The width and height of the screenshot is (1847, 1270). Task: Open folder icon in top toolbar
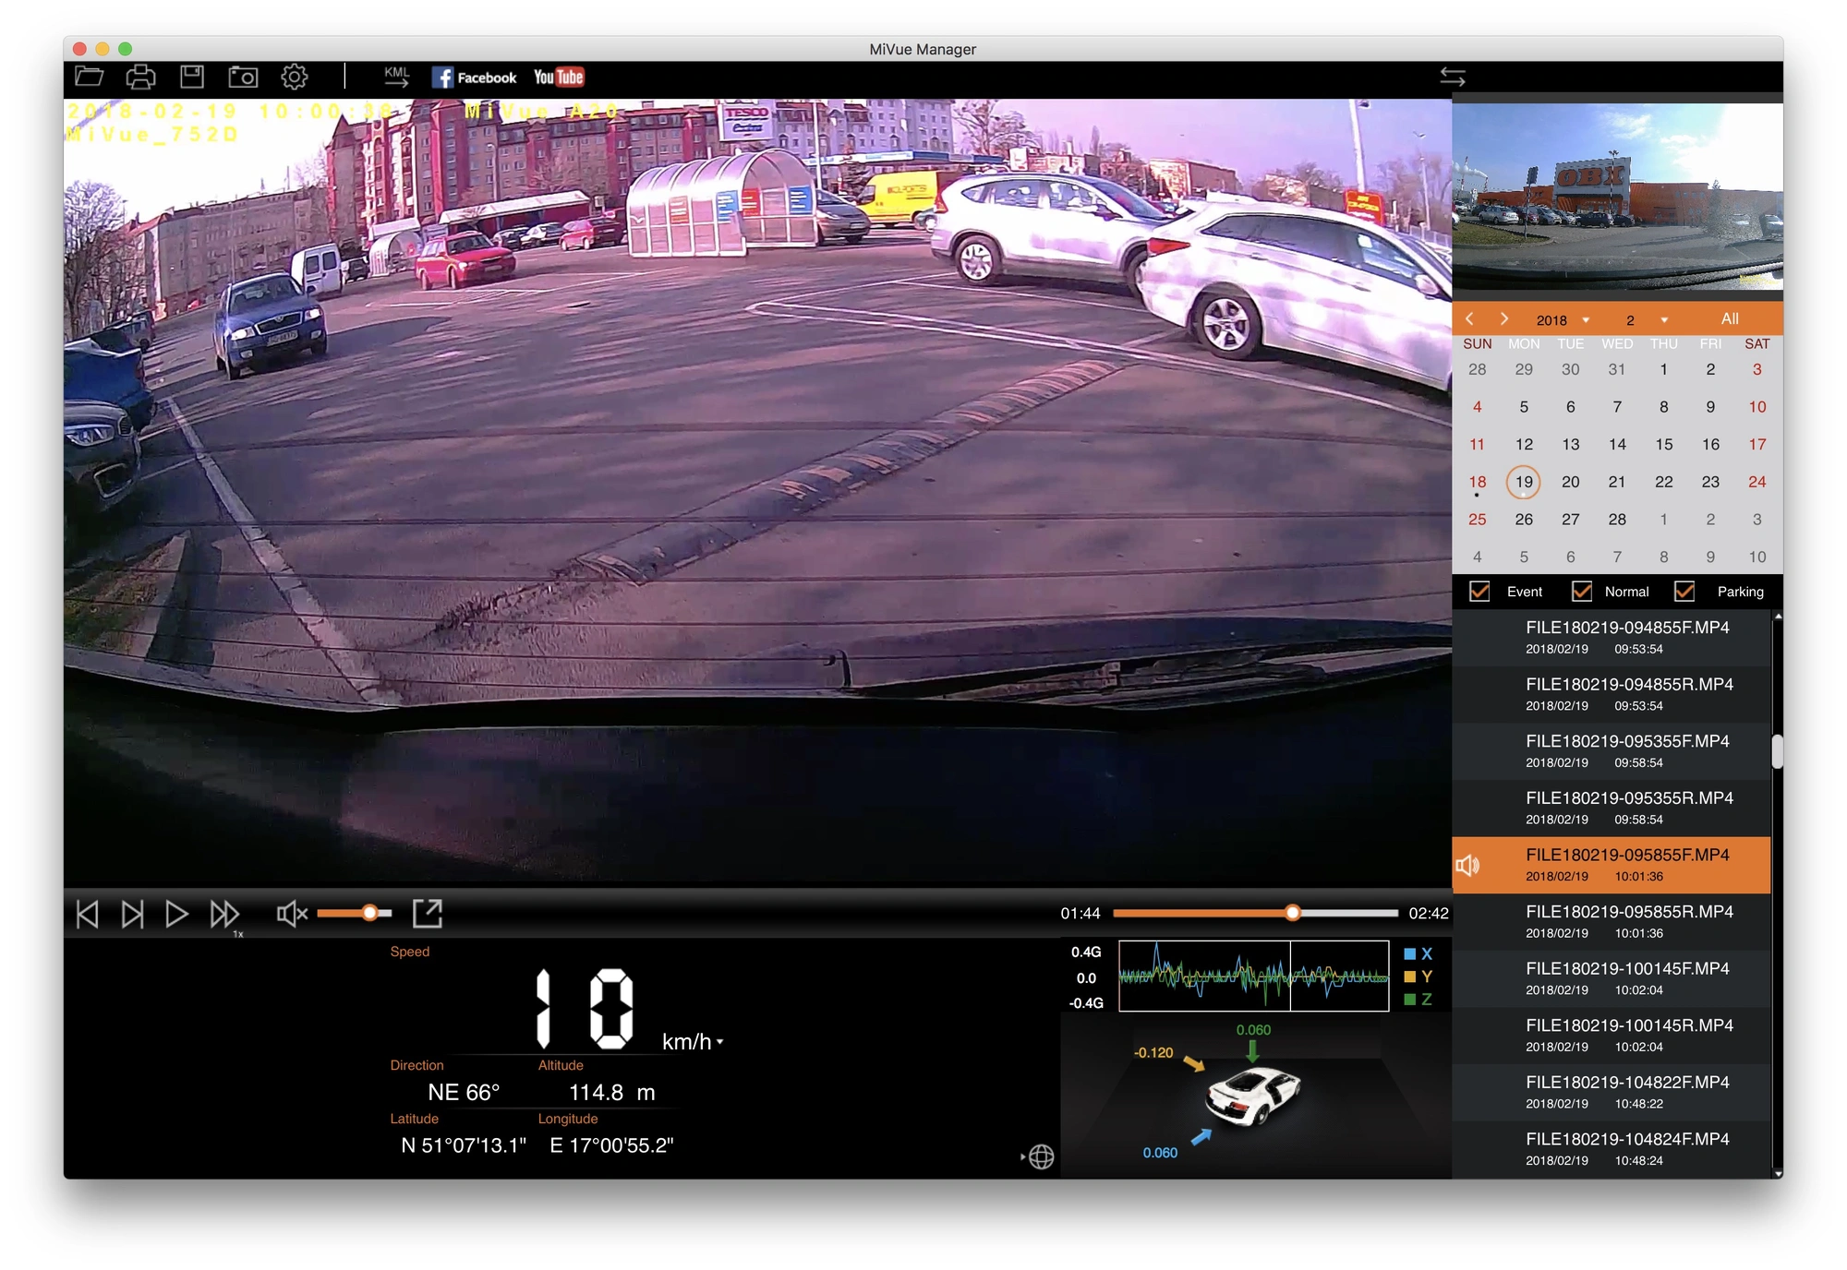(89, 77)
